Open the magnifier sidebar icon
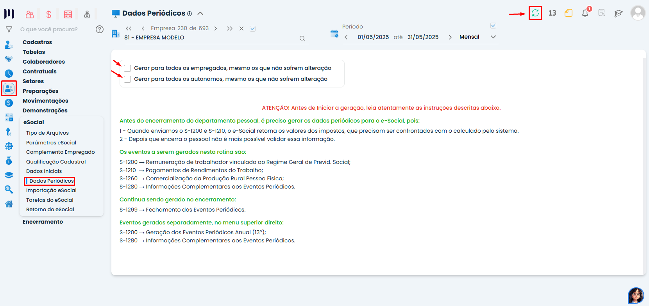Screen dimensions: 649x306 (9, 190)
